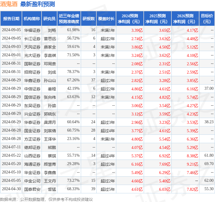This screenshot has width=215, height=202.
Task: Click the 德邦证券 institution cell
Action: click(x=32, y=147)
